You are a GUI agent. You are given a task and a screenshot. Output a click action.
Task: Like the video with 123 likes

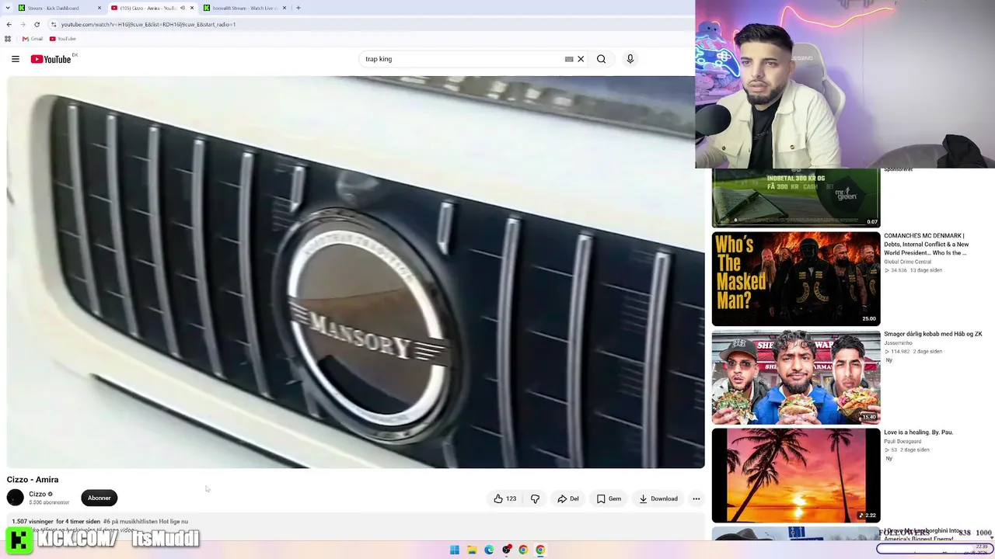[504, 498]
